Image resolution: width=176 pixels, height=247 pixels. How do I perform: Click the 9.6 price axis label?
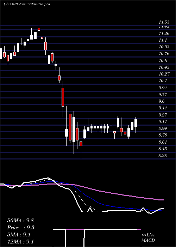coord(162,101)
